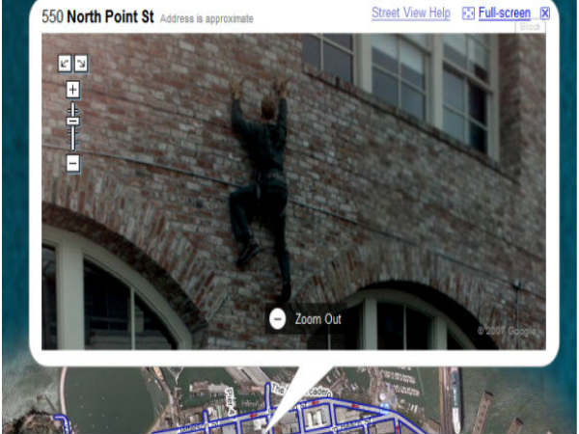
Task: Click the zoom slider handle
Action: (72, 121)
